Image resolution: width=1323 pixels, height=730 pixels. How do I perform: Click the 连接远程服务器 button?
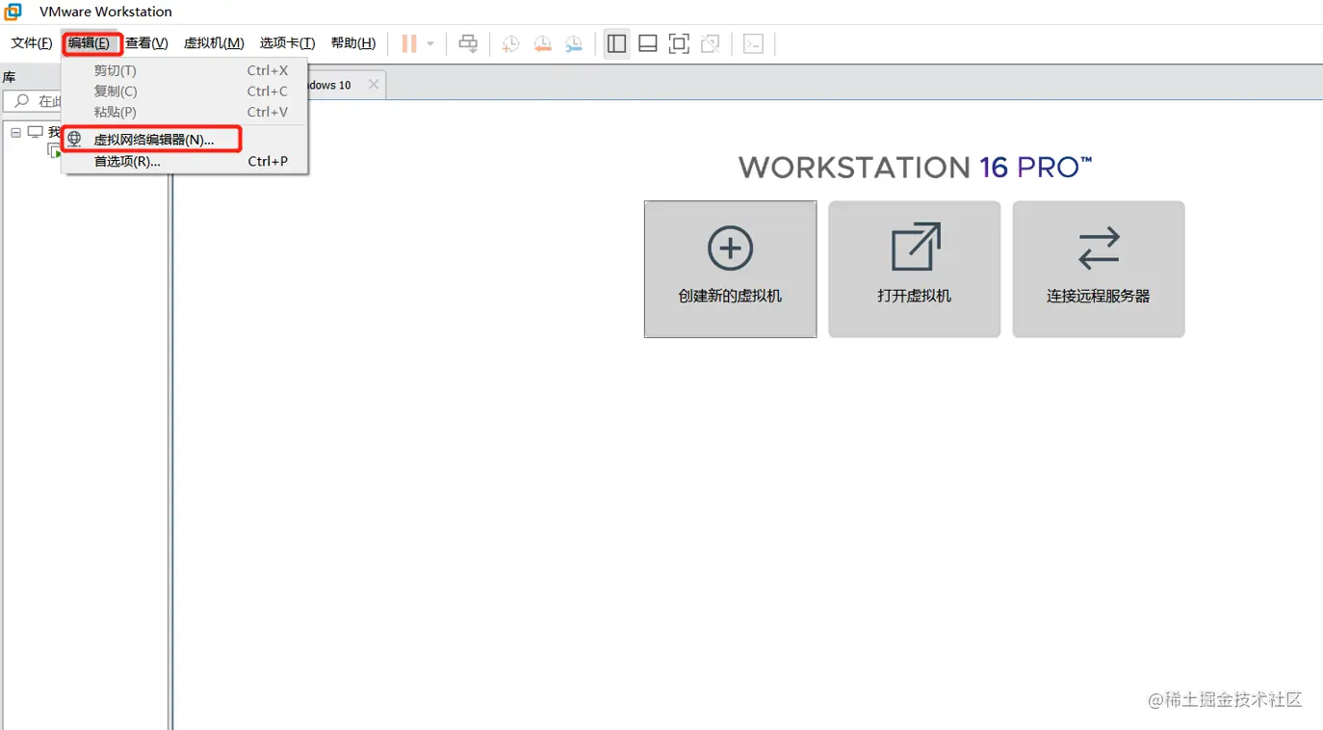[x=1099, y=270]
